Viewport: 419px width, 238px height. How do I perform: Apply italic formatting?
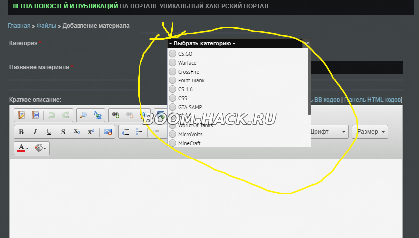[x=35, y=132]
